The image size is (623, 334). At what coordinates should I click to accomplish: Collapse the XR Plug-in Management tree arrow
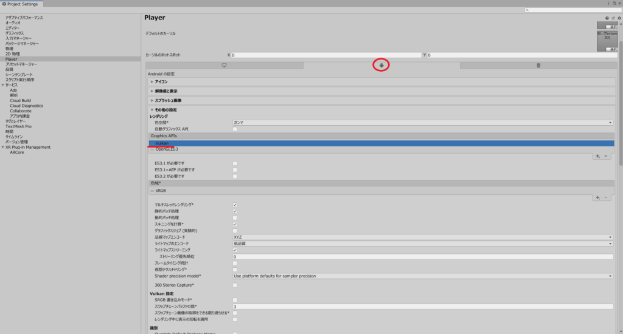coord(3,147)
